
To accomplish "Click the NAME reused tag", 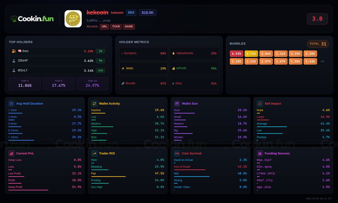I will 129,27.
